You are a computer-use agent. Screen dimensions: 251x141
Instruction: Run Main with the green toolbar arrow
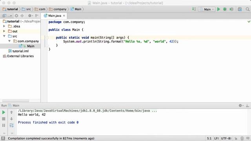[x=218, y=9]
